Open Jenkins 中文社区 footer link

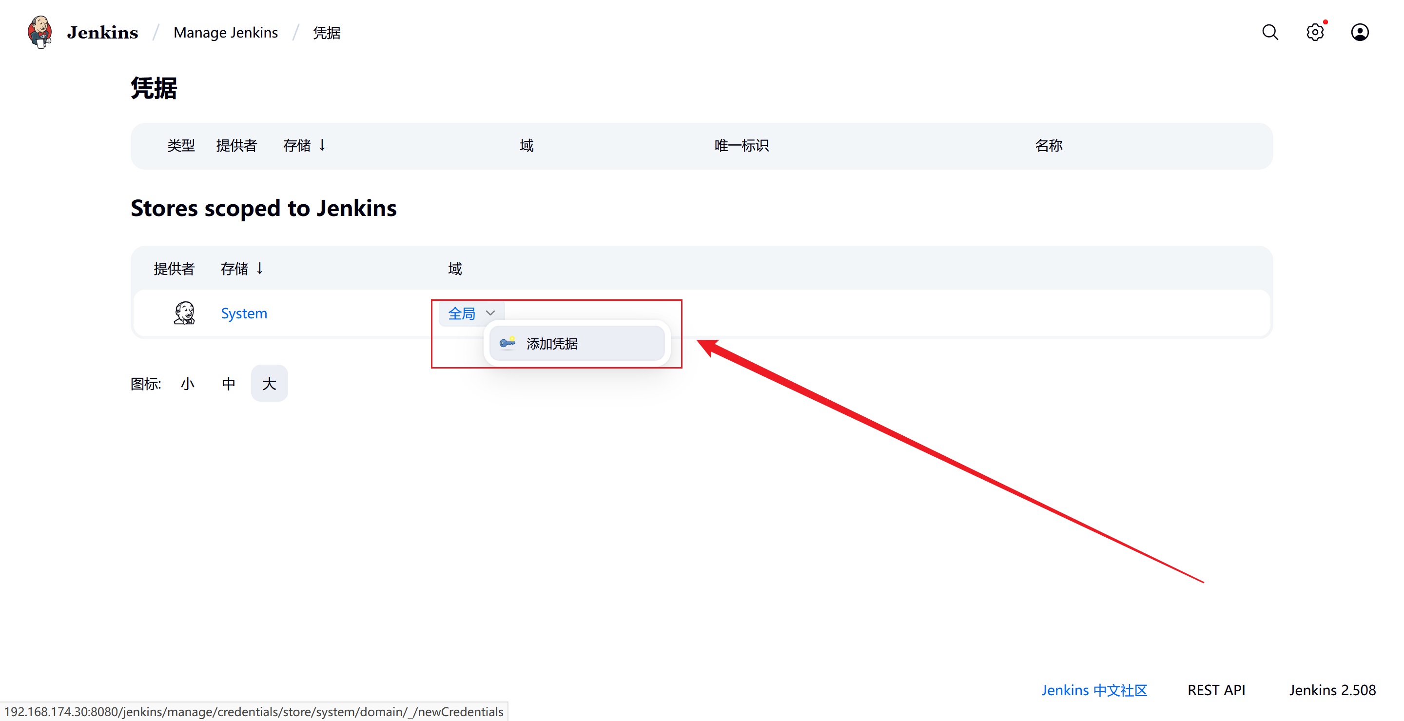click(x=1094, y=690)
